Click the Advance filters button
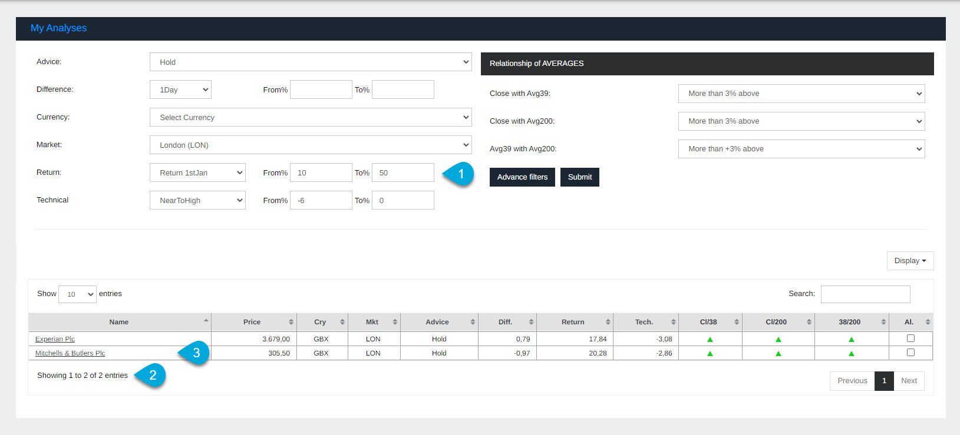Image resolution: width=960 pixels, height=435 pixels. (522, 177)
